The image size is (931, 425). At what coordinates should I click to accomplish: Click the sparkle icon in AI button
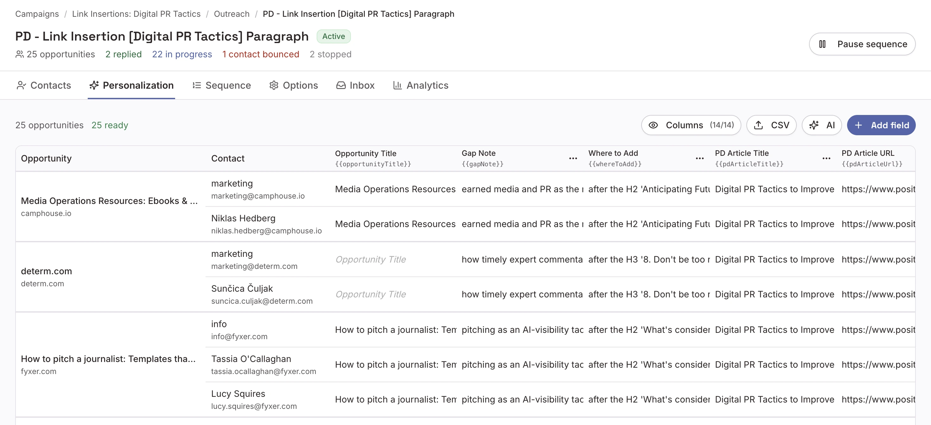[814, 125]
